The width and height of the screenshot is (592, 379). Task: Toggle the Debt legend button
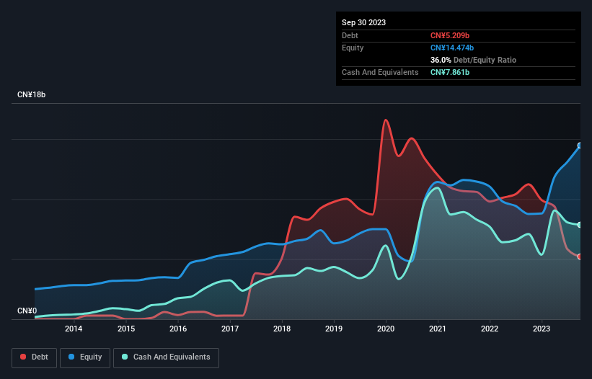click(x=34, y=357)
